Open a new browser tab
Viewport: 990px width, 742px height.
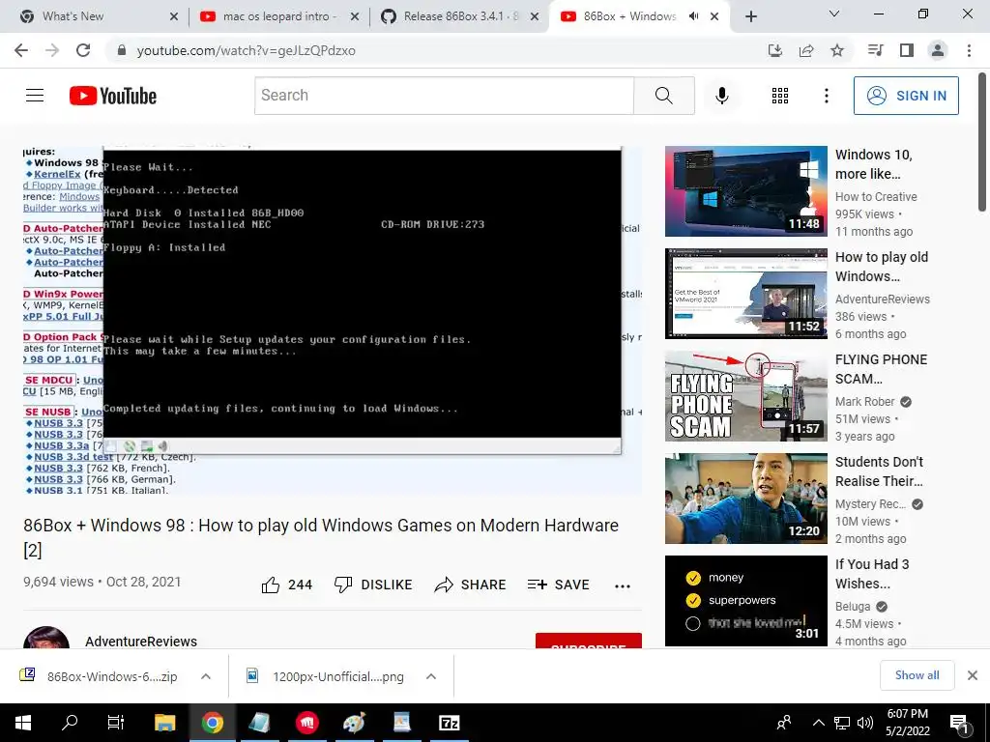(750, 16)
